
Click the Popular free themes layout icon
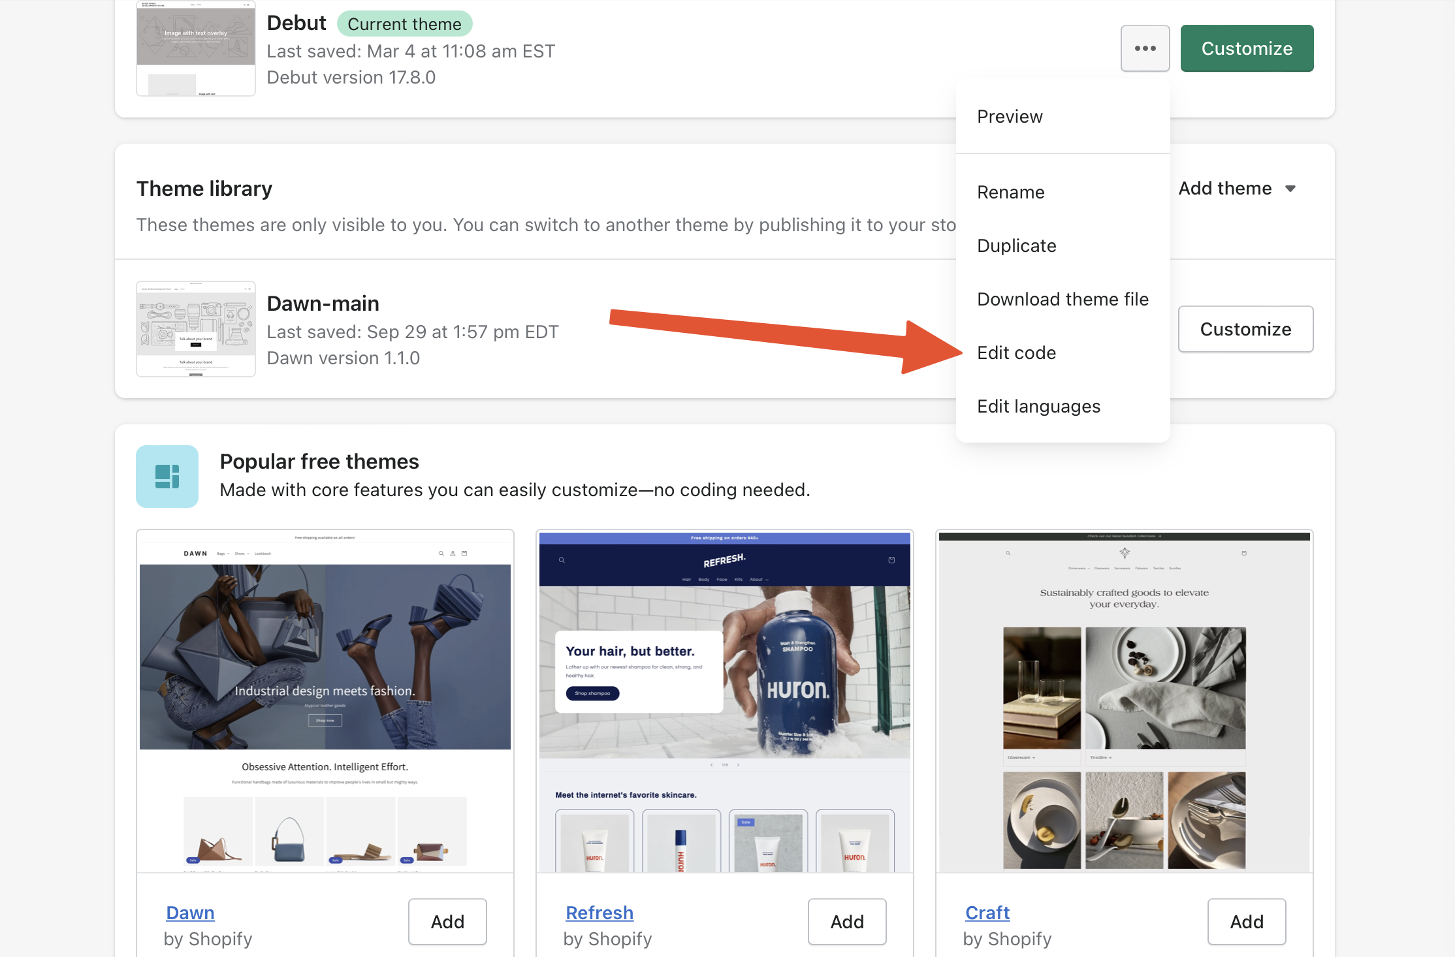tap(167, 477)
